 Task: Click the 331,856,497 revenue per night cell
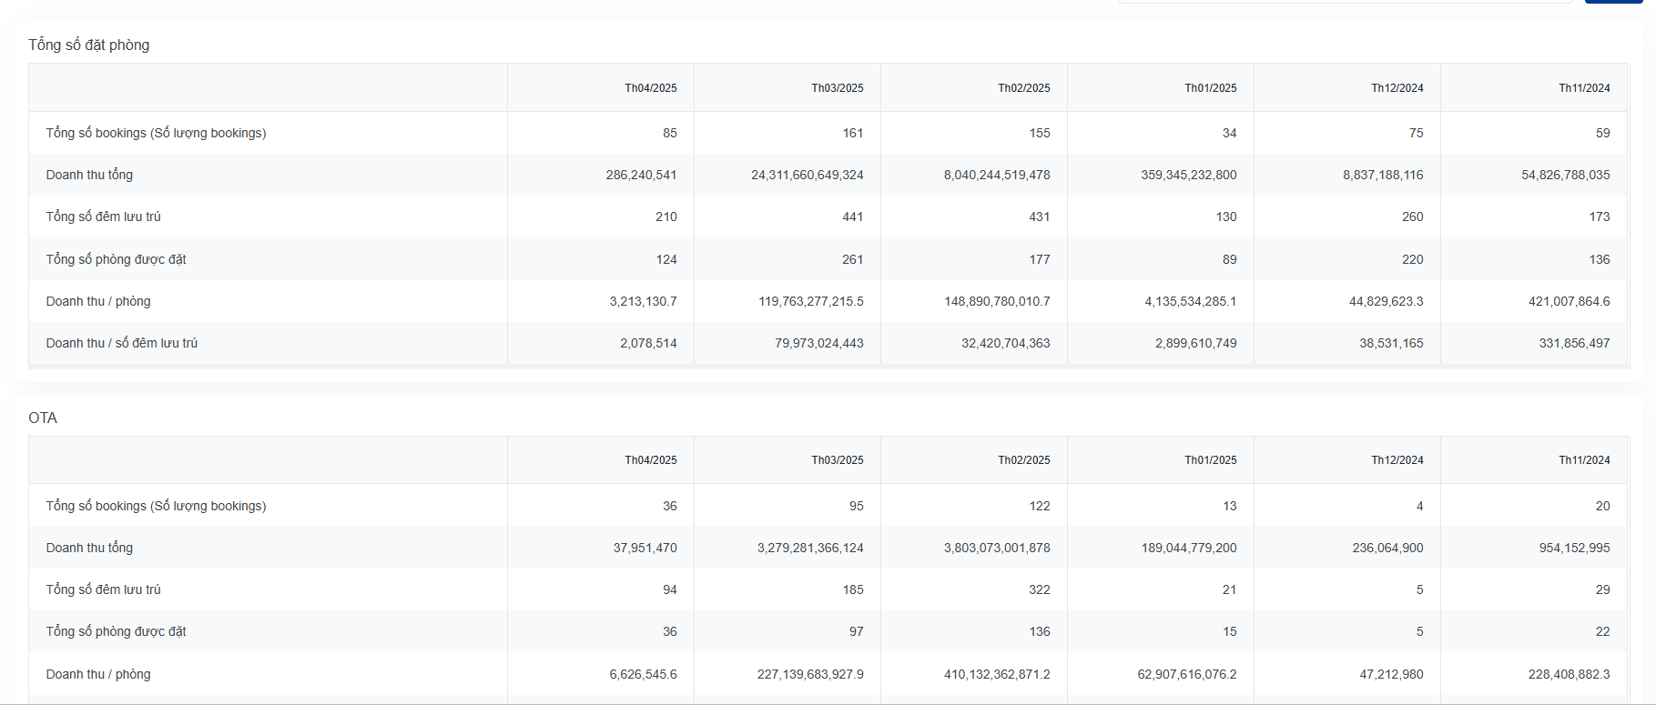pyautogui.click(x=1574, y=343)
